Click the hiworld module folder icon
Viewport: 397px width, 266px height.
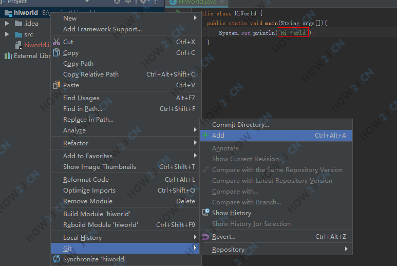[8, 13]
